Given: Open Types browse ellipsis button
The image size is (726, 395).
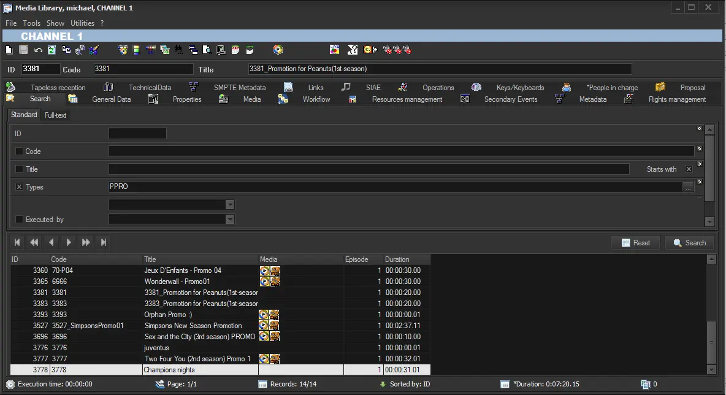Looking at the screenshot, I should (688, 188).
